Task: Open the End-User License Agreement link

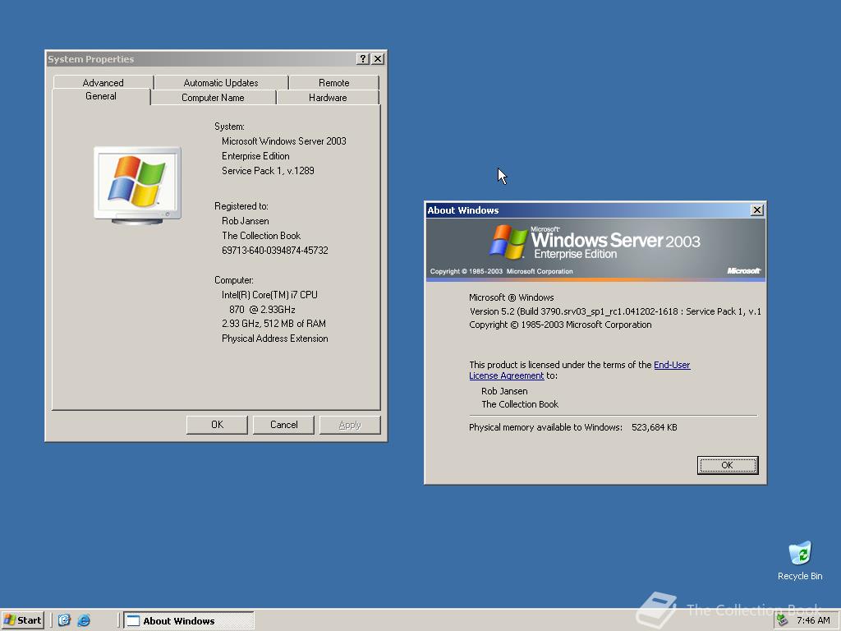Action: (580, 371)
